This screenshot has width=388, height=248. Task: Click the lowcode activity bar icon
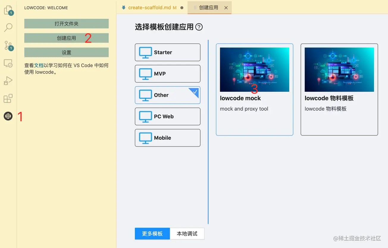(x=8, y=116)
